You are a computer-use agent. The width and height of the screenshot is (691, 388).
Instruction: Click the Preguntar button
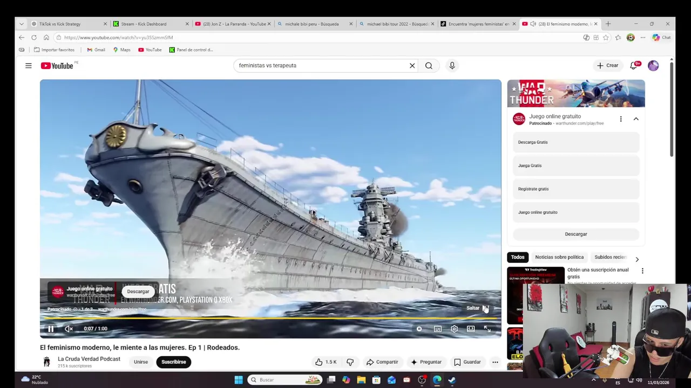(x=426, y=362)
